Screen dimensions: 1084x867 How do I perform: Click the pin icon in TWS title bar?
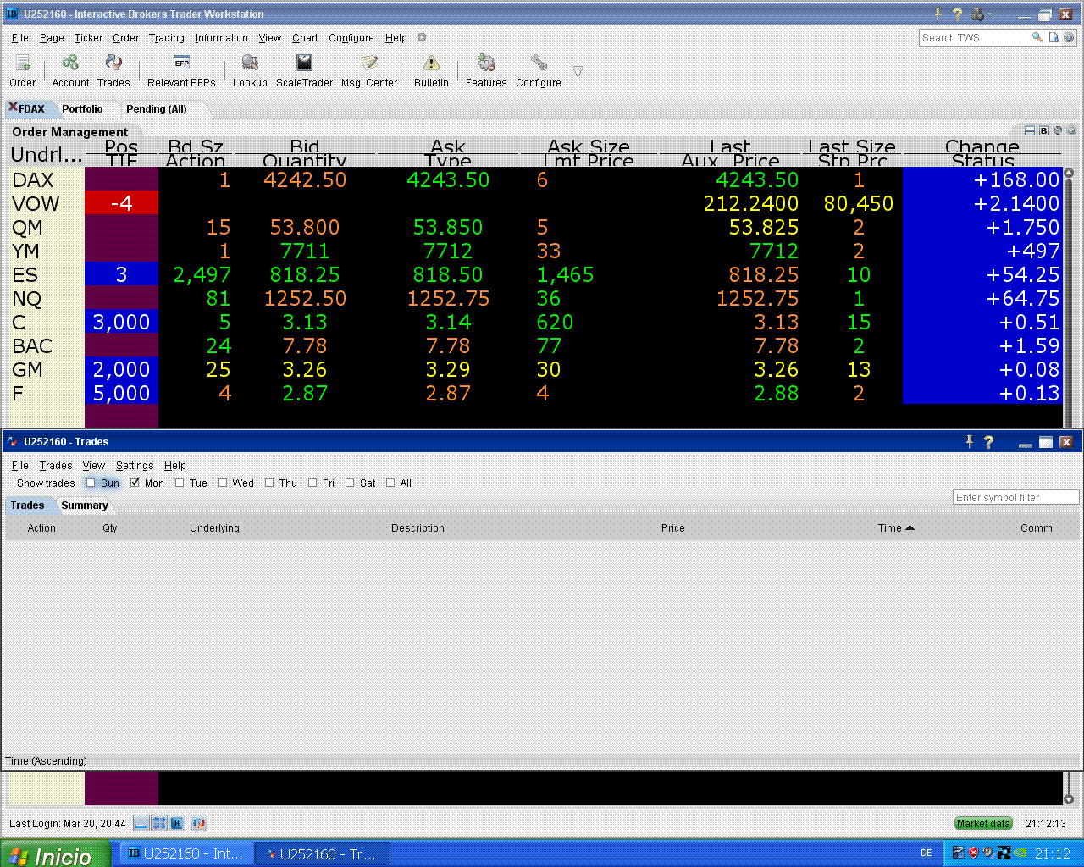tap(937, 14)
